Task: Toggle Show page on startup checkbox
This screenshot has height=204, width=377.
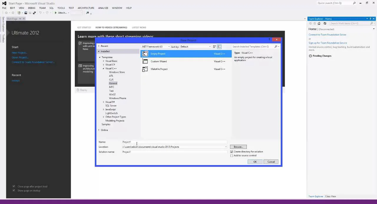Action: tap(14, 190)
